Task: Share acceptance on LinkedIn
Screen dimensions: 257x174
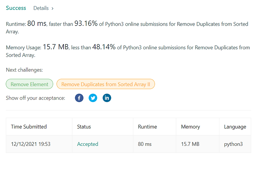Action: [107, 98]
